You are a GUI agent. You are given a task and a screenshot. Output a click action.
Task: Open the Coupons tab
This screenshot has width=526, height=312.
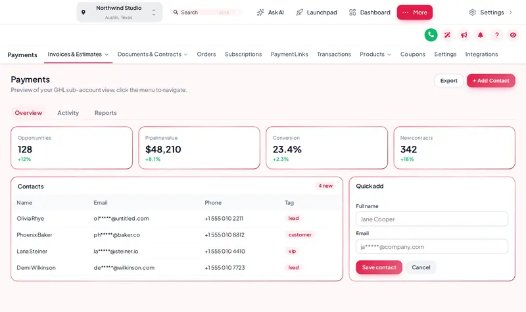413,55
